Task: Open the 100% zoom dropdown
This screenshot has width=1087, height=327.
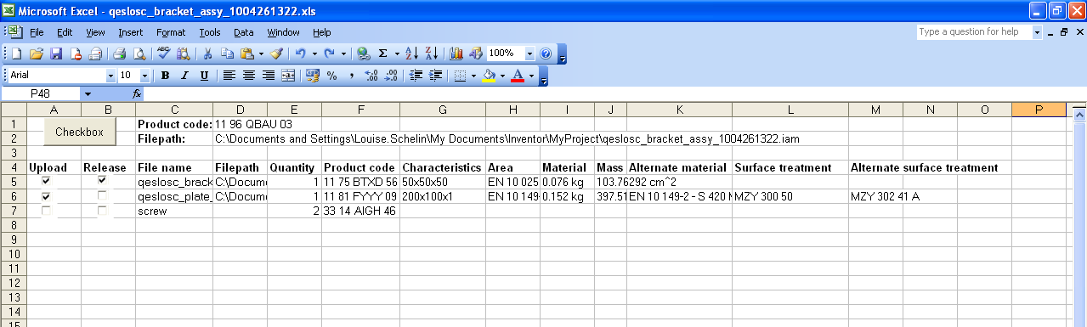Action: click(x=530, y=54)
